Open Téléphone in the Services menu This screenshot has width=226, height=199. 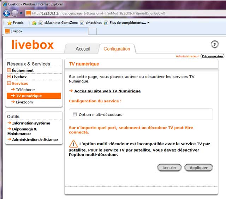pyautogui.click(x=25, y=90)
